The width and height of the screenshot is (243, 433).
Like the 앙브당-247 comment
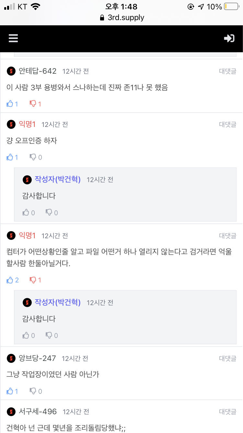(x=10, y=391)
